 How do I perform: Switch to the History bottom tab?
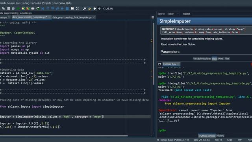click(x=220, y=136)
